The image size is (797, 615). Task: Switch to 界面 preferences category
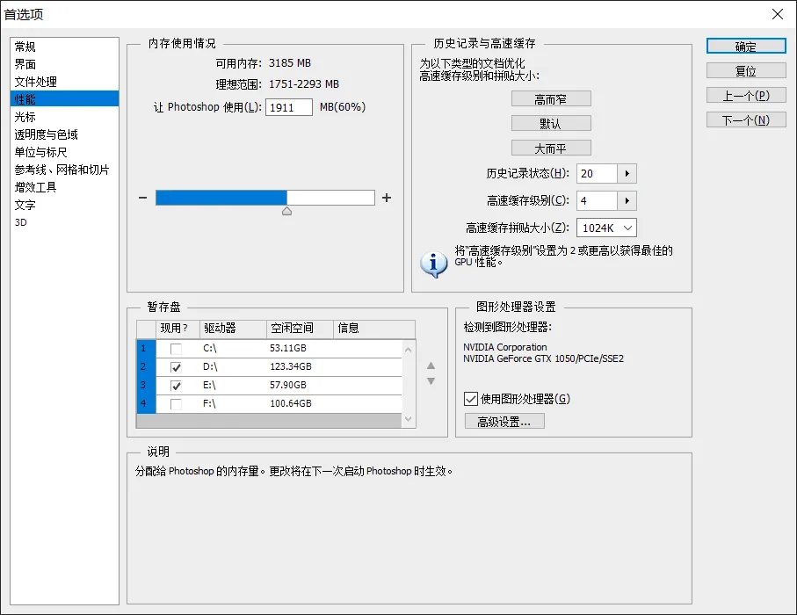tap(25, 64)
